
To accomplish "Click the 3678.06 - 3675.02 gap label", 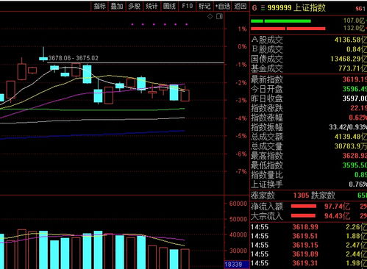I will coord(74,58).
